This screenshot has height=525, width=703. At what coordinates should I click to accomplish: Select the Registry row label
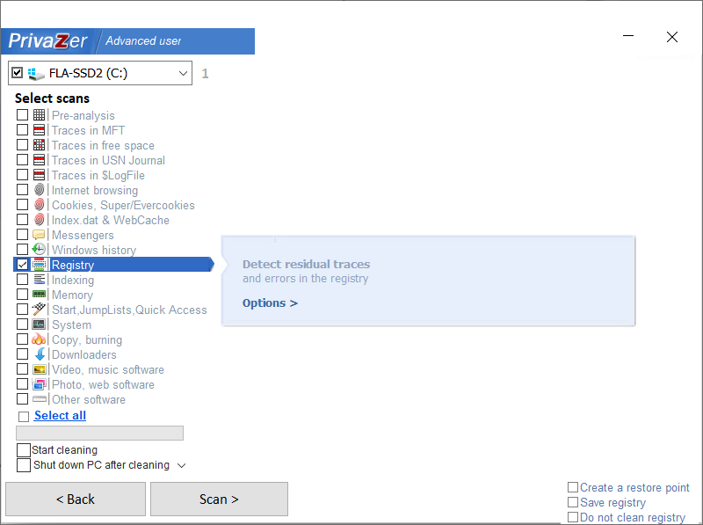click(73, 265)
